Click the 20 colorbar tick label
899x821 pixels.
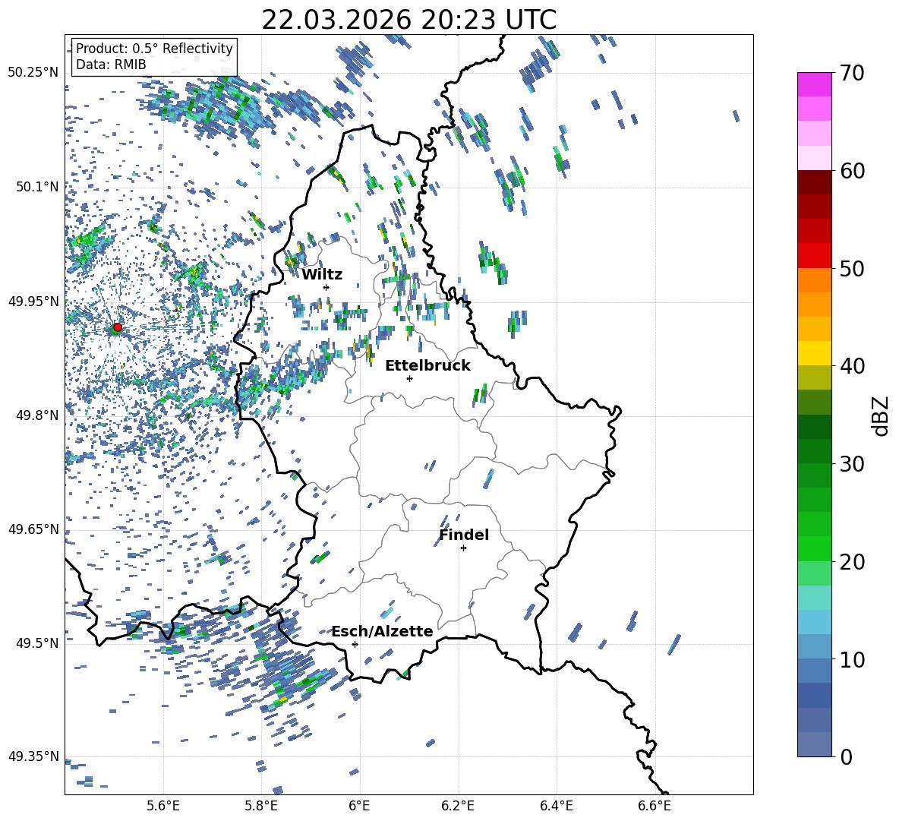point(851,561)
